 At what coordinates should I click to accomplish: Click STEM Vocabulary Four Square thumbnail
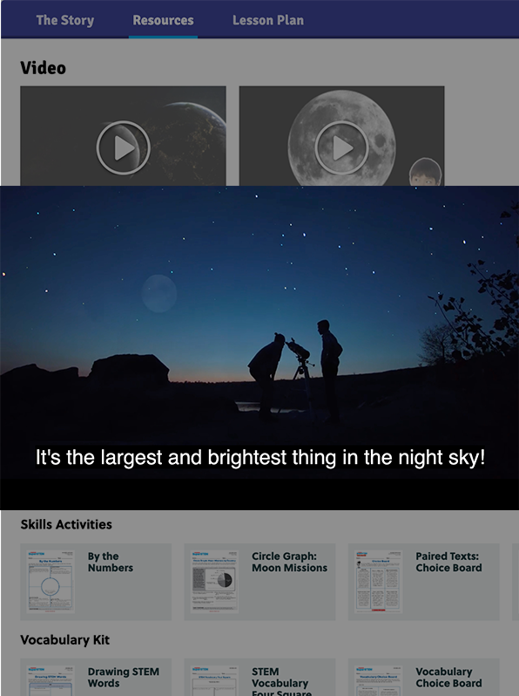point(214,681)
